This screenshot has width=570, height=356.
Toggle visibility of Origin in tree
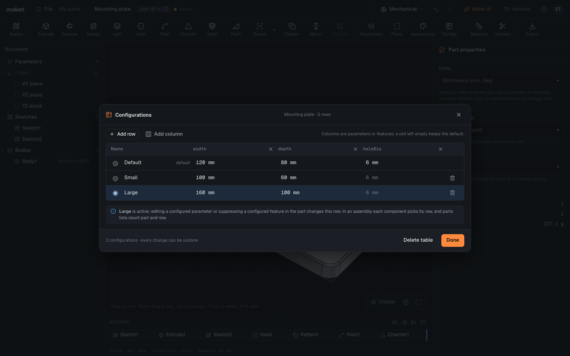click(95, 73)
